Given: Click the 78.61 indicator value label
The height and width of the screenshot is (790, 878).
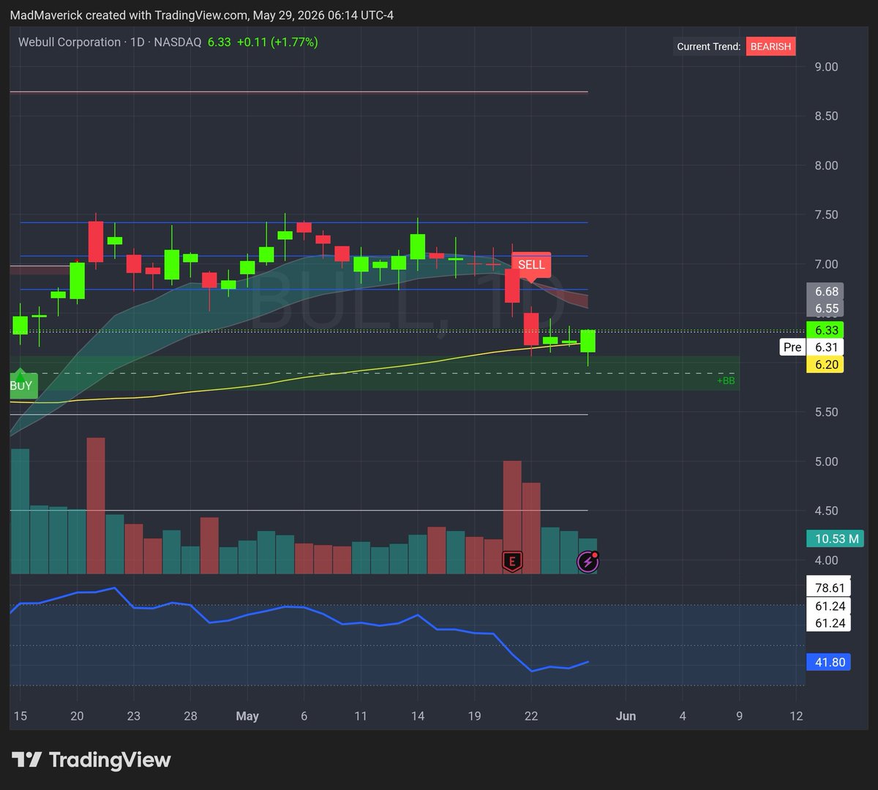Looking at the screenshot, I should point(828,587).
